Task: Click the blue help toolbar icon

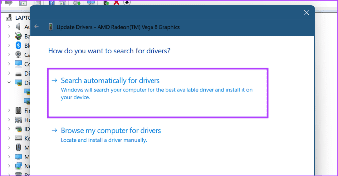Action: 51,3
